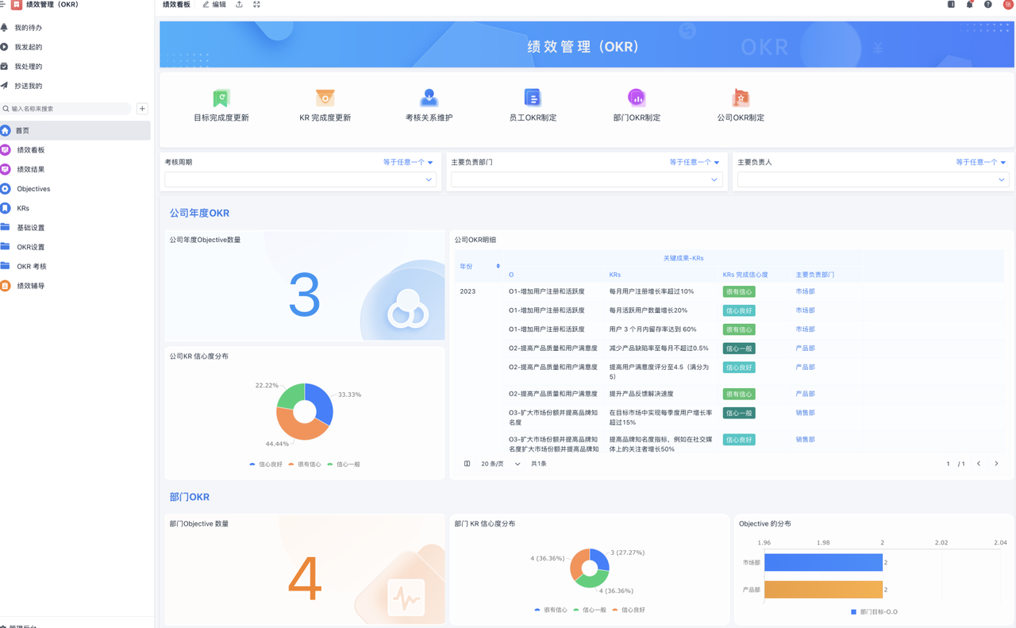Click the share/export icon in top bar
The image size is (1016, 628).
(239, 5)
